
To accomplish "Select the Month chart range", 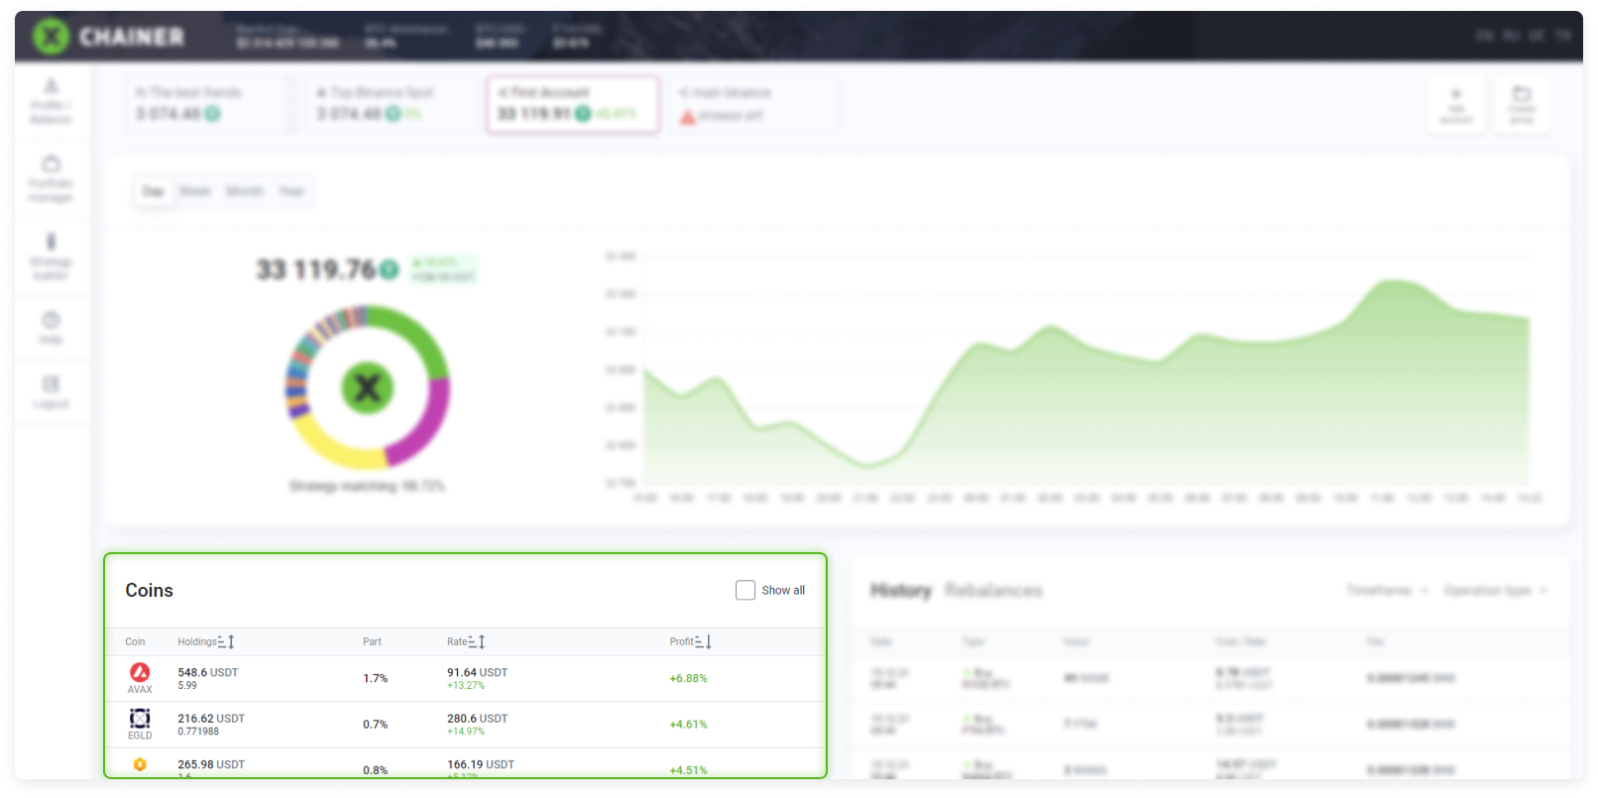I will (244, 190).
